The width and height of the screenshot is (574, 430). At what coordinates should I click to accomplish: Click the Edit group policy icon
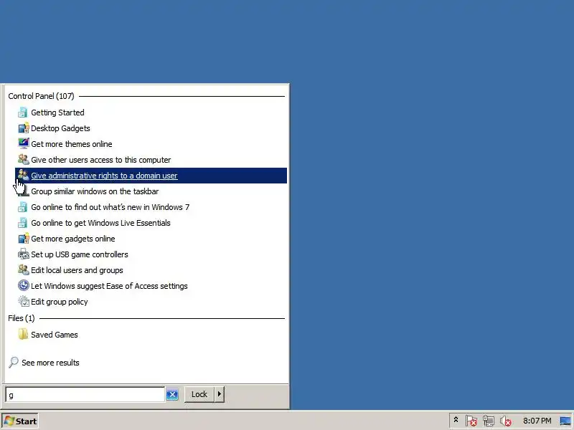(23, 302)
